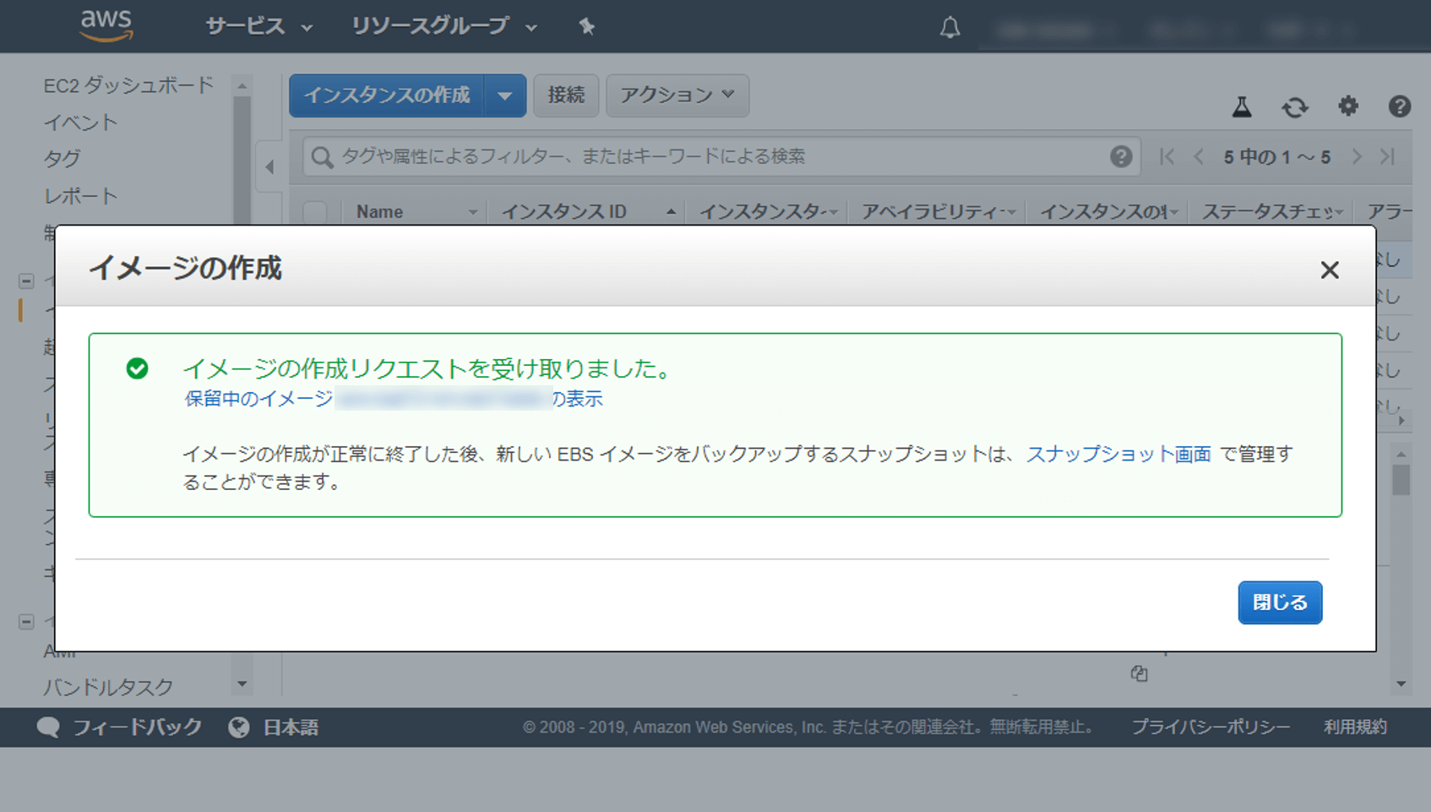Expand the インスタンスの作成 split dropdown arrow
Screen dimensions: 1431x812
tap(505, 95)
